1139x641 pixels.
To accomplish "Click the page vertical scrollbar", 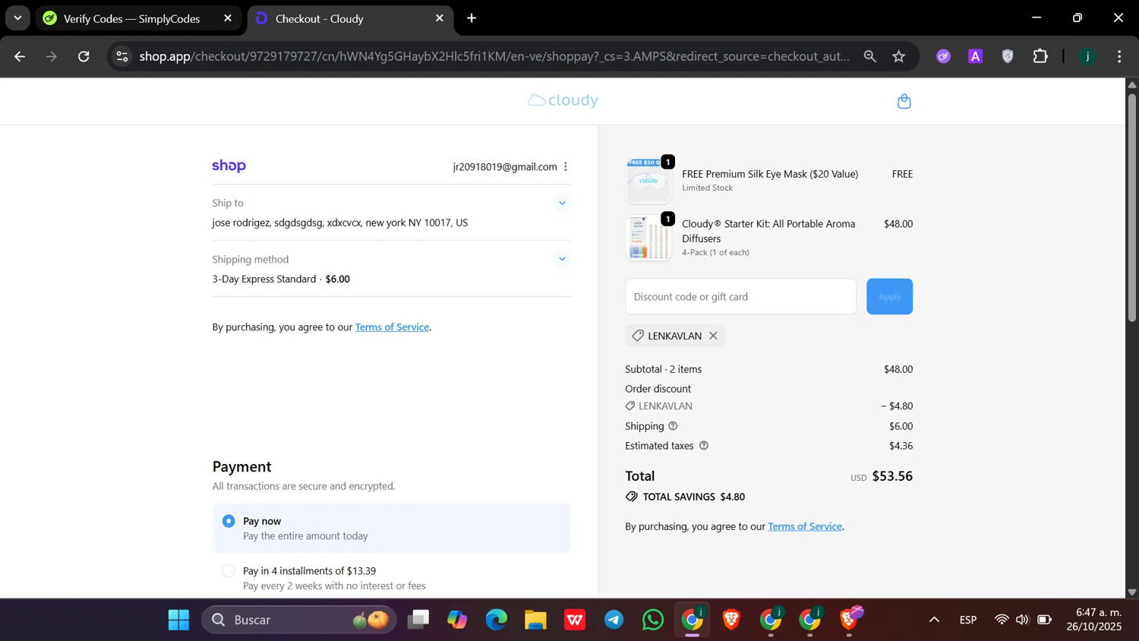I will [x=1131, y=207].
